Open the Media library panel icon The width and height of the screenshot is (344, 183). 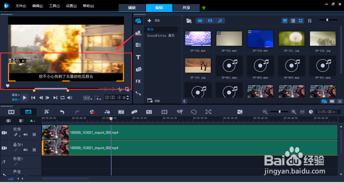138,21
